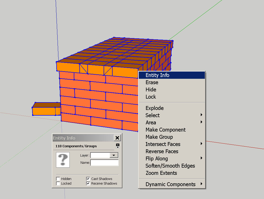Screen dimensions: 264x199
Task: Click the Name input field
Action: (104, 163)
